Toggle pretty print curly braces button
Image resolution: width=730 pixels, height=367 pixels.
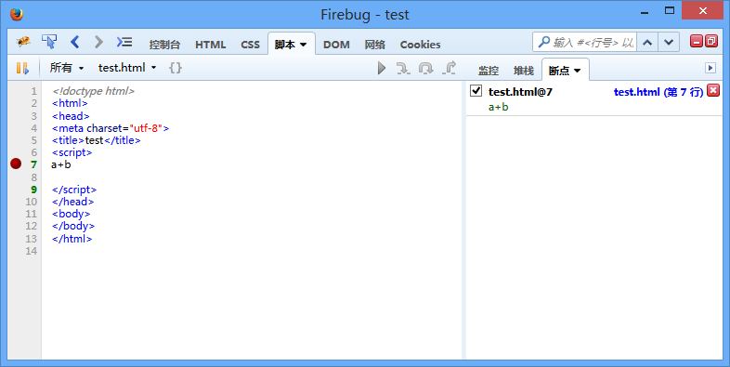coord(176,68)
